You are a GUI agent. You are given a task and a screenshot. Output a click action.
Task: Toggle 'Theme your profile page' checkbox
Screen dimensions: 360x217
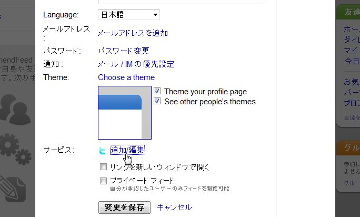tap(157, 91)
